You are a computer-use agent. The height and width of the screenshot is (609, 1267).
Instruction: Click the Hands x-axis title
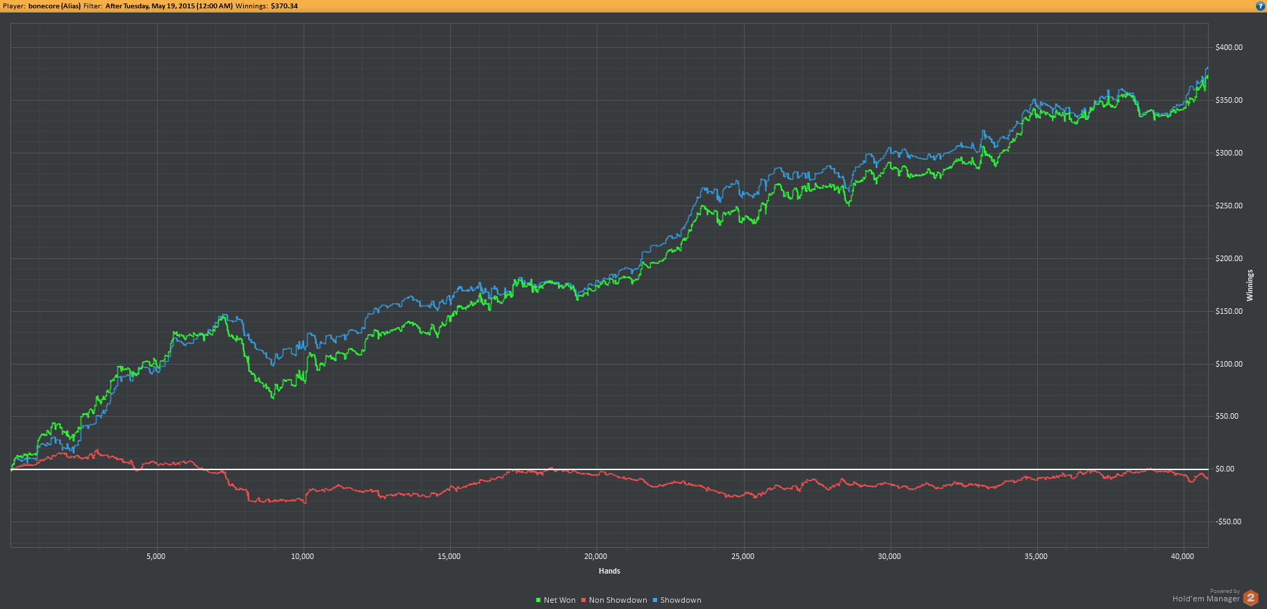click(x=609, y=571)
